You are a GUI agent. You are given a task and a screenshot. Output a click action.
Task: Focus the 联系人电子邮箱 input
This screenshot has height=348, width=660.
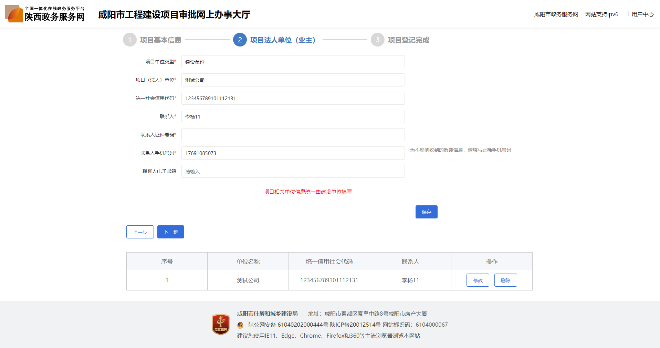pyautogui.click(x=293, y=172)
